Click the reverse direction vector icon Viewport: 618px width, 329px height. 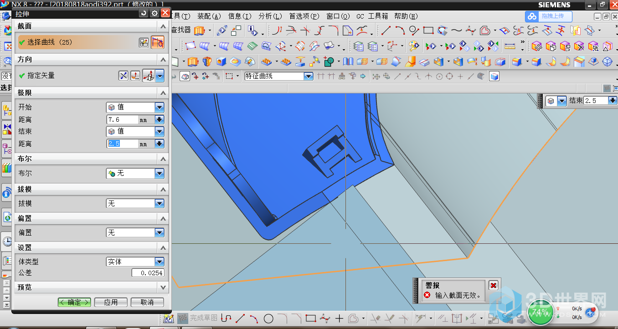[124, 76]
